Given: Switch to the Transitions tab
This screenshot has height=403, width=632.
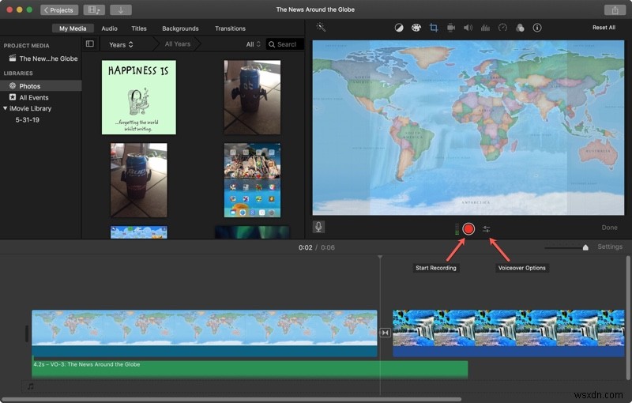Looking at the screenshot, I should [230, 28].
